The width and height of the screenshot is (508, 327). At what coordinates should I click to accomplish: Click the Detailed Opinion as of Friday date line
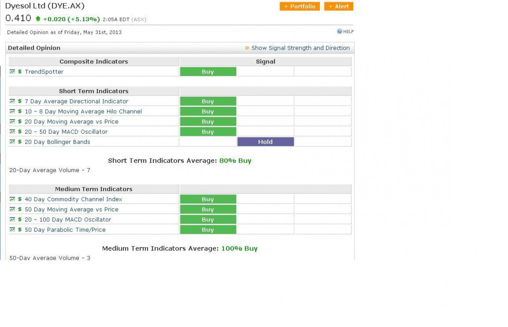[64, 32]
